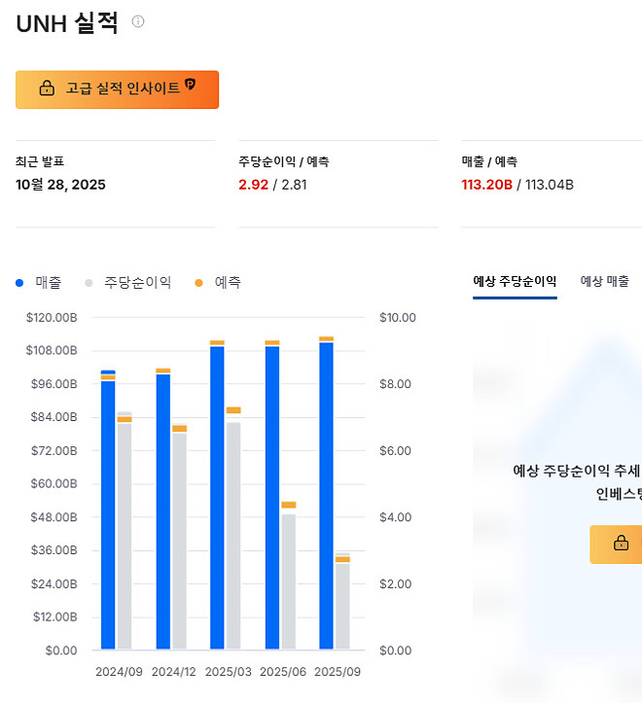Select the release date 10월 28, 2025
The width and height of the screenshot is (642, 703).
coord(60,185)
